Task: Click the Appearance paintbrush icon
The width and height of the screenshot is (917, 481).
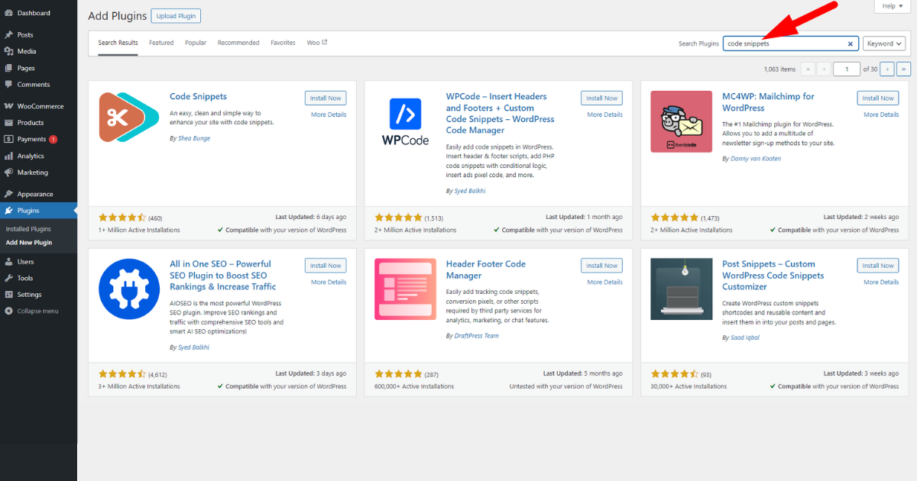Action: 8,194
